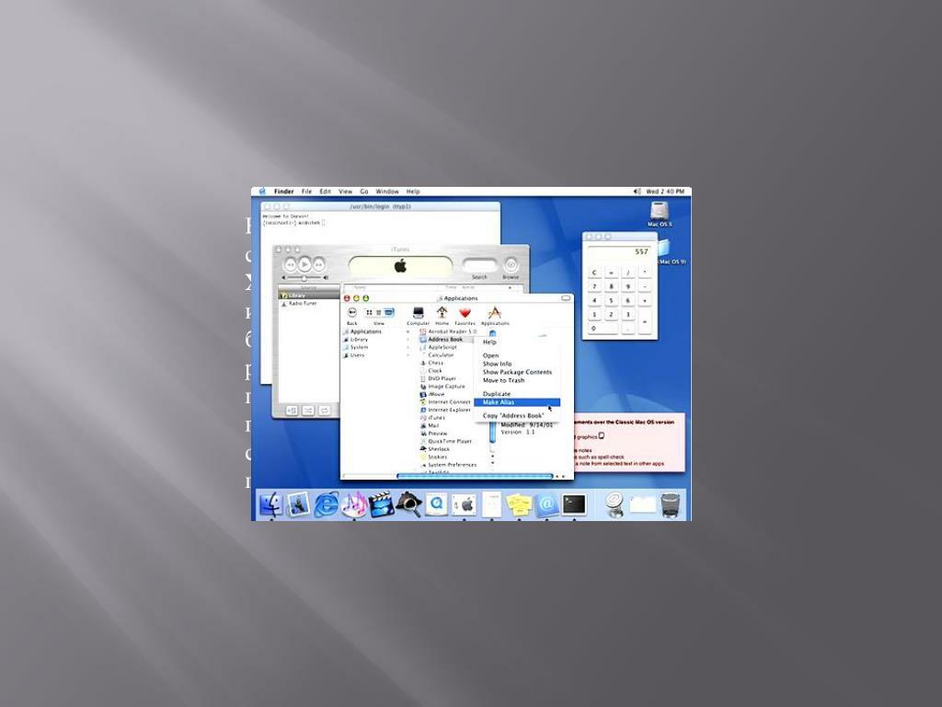Switch Finder to column view mode
The height and width of the screenshot is (707, 942).
388,313
